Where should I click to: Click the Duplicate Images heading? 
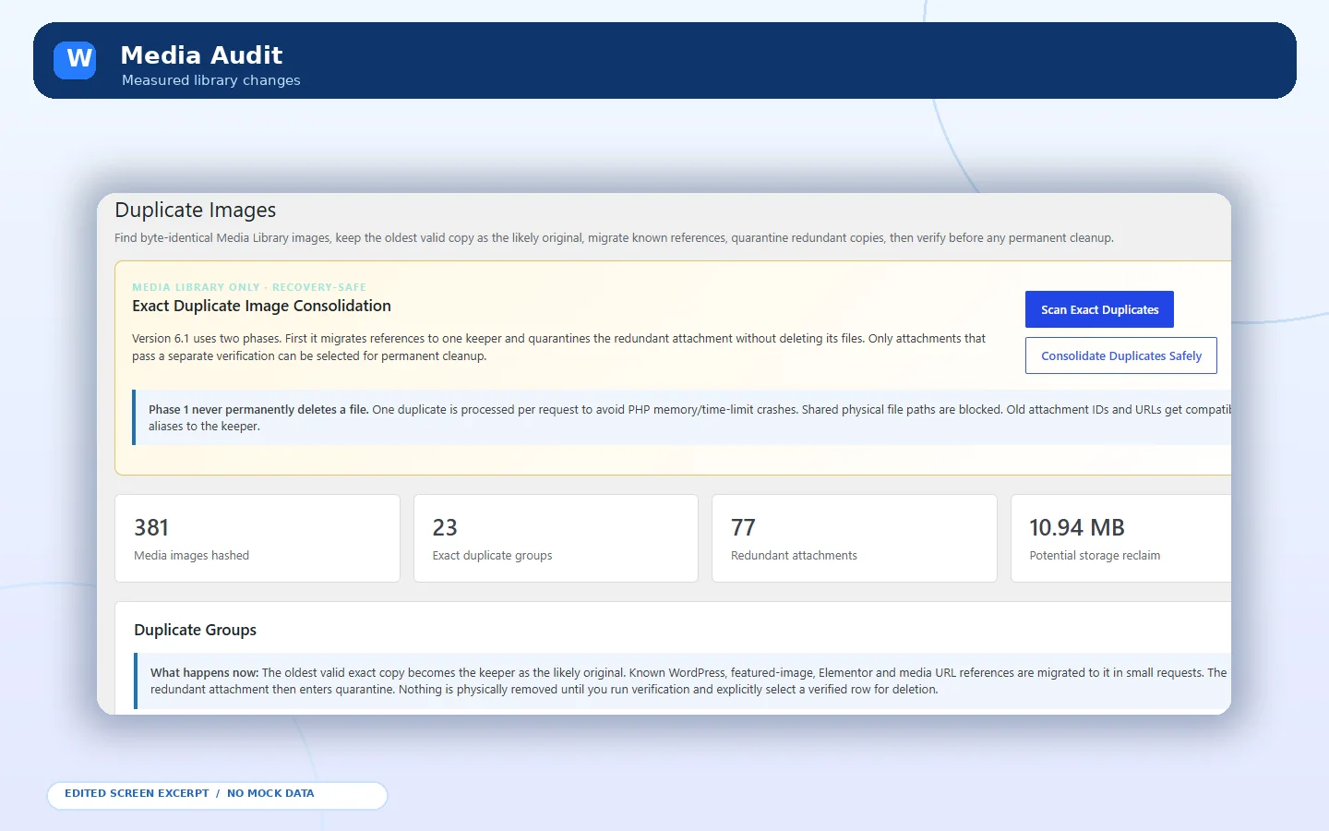click(196, 211)
